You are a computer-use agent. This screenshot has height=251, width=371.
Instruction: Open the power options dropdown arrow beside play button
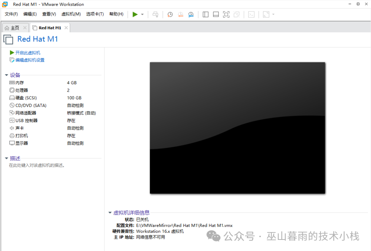coord(142,14)
